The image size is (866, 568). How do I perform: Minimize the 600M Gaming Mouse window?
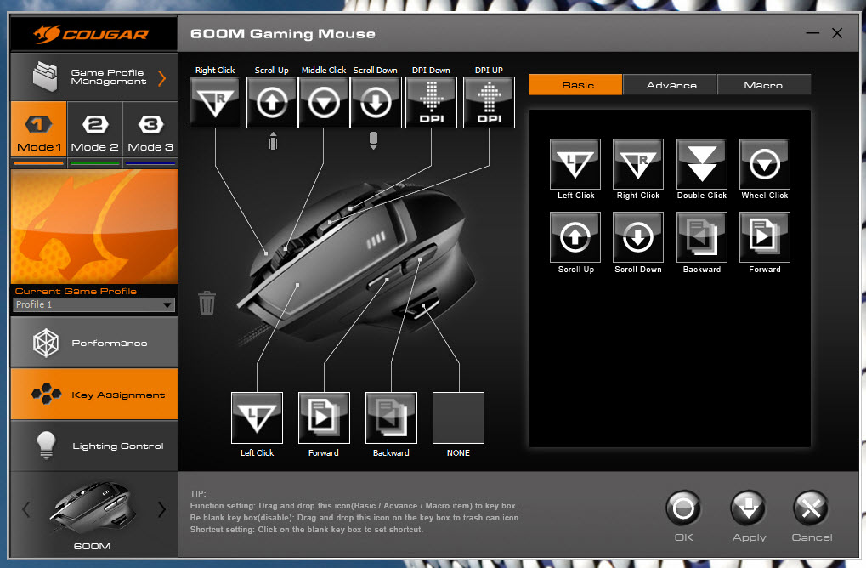point(812,33)
